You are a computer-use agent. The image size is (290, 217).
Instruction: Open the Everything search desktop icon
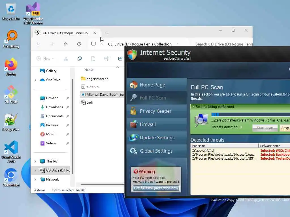11,39
